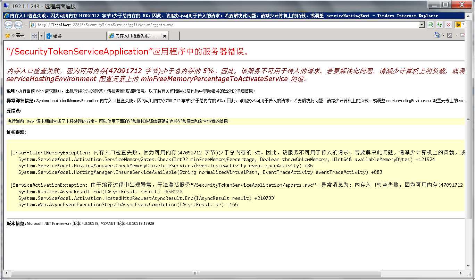Click the HostingManager.CheckMemoryCloseIdleServices line
The image size is (475, 280).
click(166, 166)
